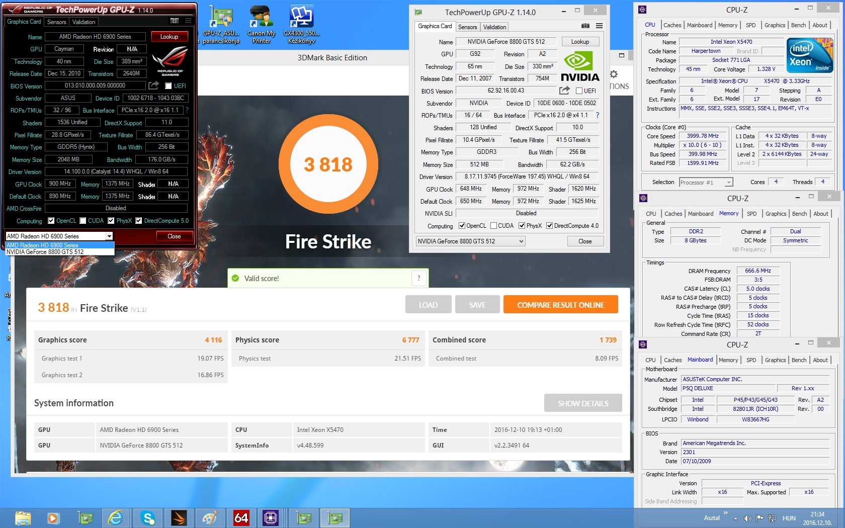Open AIDA64 from the taskbar

(241, 518)
